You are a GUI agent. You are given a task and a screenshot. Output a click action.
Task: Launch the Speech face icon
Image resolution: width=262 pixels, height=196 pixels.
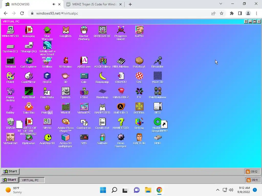(x=65, y=91)
